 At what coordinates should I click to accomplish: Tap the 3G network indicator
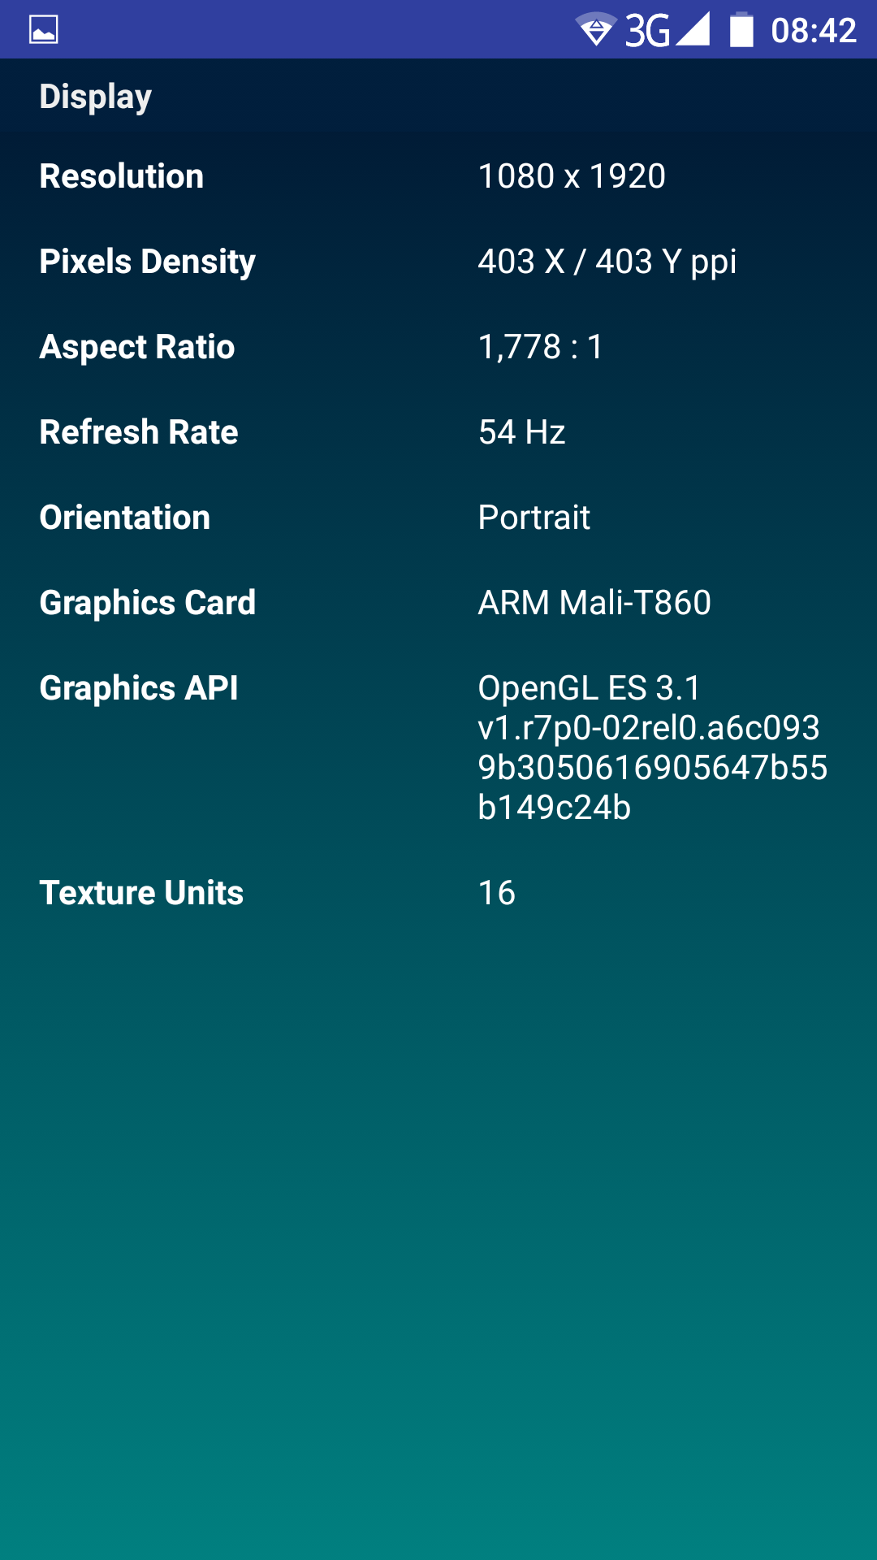647,31
